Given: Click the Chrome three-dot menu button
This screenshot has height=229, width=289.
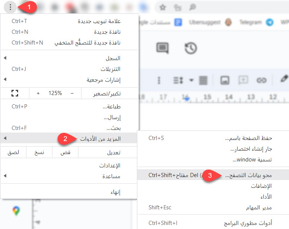Looking at the screenshot, I should tap(10, 7).
